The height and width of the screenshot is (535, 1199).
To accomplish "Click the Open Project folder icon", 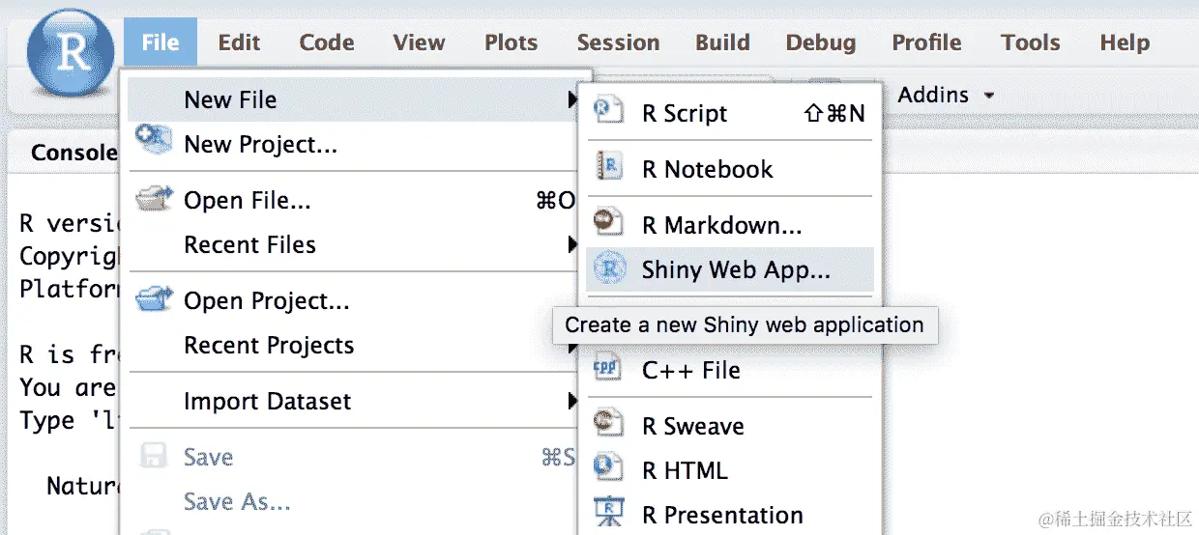I will point(154,300).
